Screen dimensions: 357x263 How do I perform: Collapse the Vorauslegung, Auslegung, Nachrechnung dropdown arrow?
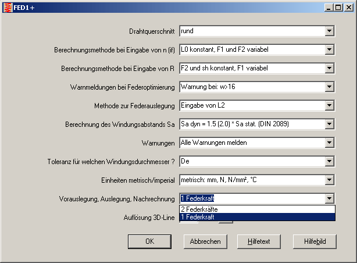click(x=329, y=198)
